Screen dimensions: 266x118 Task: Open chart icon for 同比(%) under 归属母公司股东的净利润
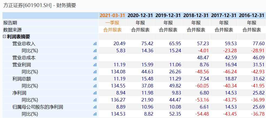click(x=95, y=114)
